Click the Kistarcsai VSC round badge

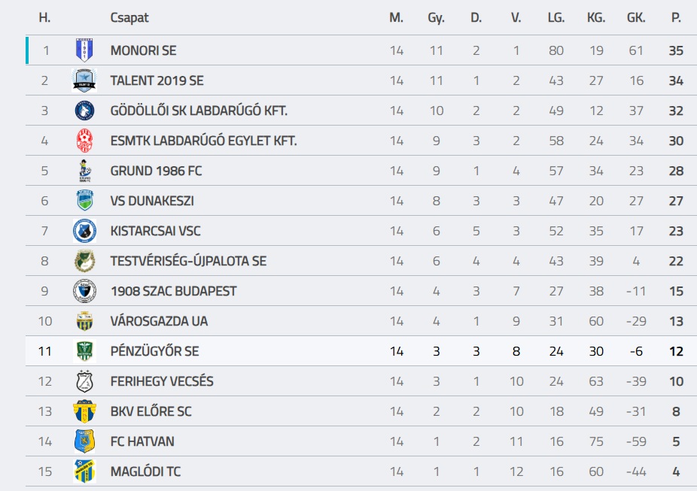(84, 231)
